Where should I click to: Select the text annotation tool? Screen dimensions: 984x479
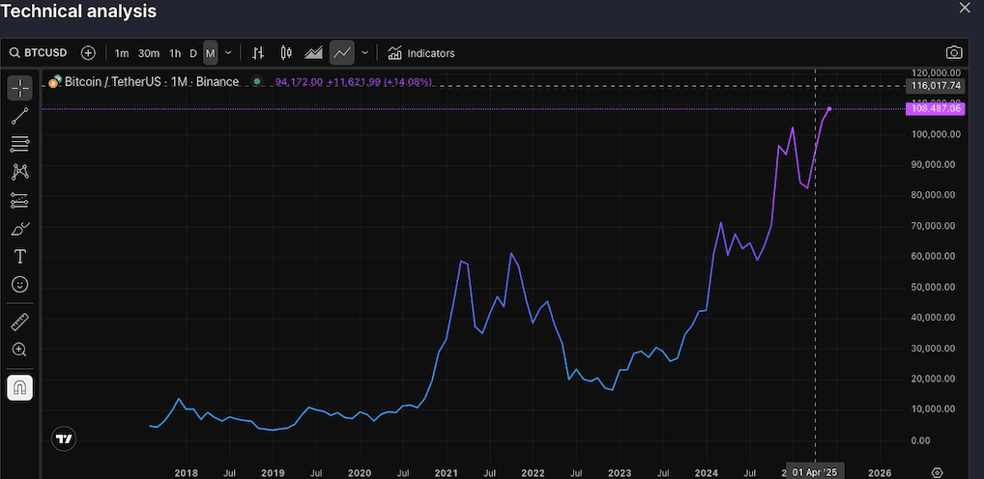20,257
